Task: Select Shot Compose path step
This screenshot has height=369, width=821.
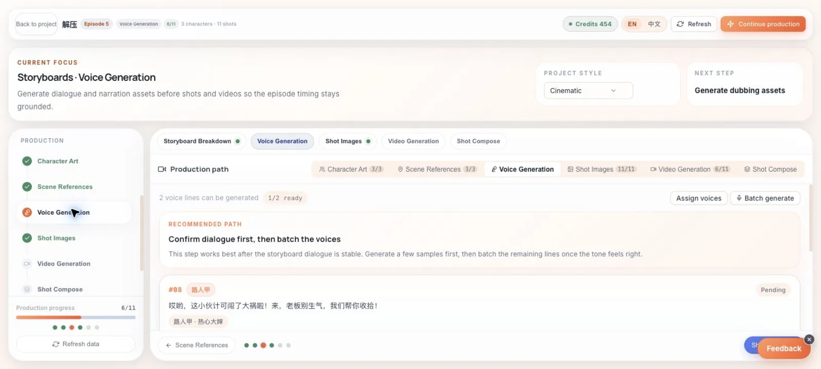Action: click(x=771, y=169)
